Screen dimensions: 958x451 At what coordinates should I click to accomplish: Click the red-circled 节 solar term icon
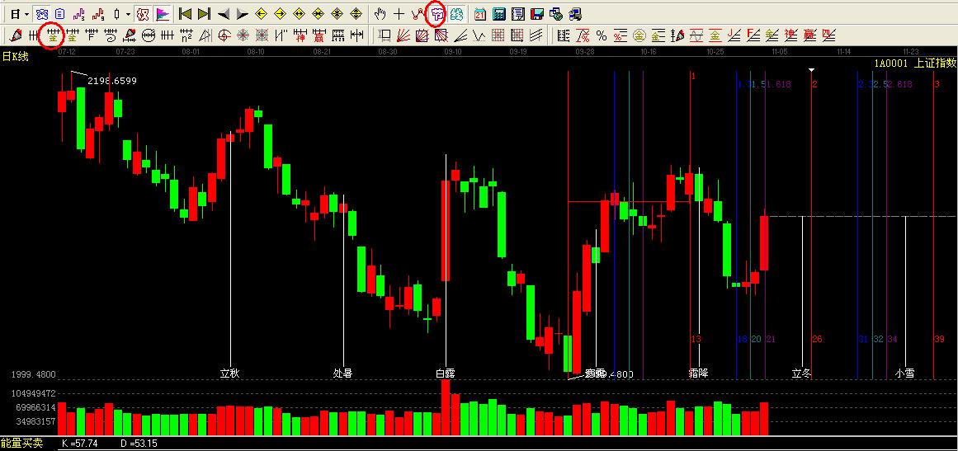pos(437,14)
